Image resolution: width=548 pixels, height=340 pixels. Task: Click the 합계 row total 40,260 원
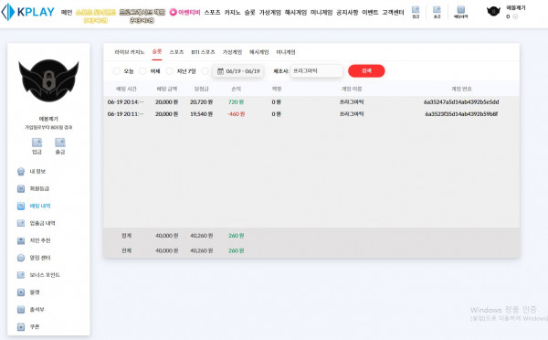201,236
